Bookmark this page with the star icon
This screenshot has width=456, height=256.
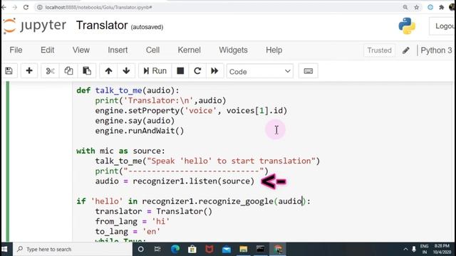coord(416,7)
